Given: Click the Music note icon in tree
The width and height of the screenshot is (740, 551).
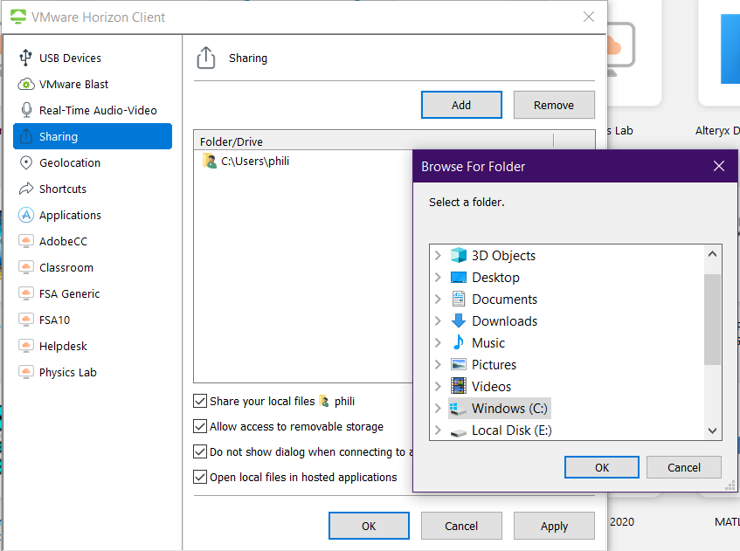Looking at the screenshot, I should click(x=459, y=342).
